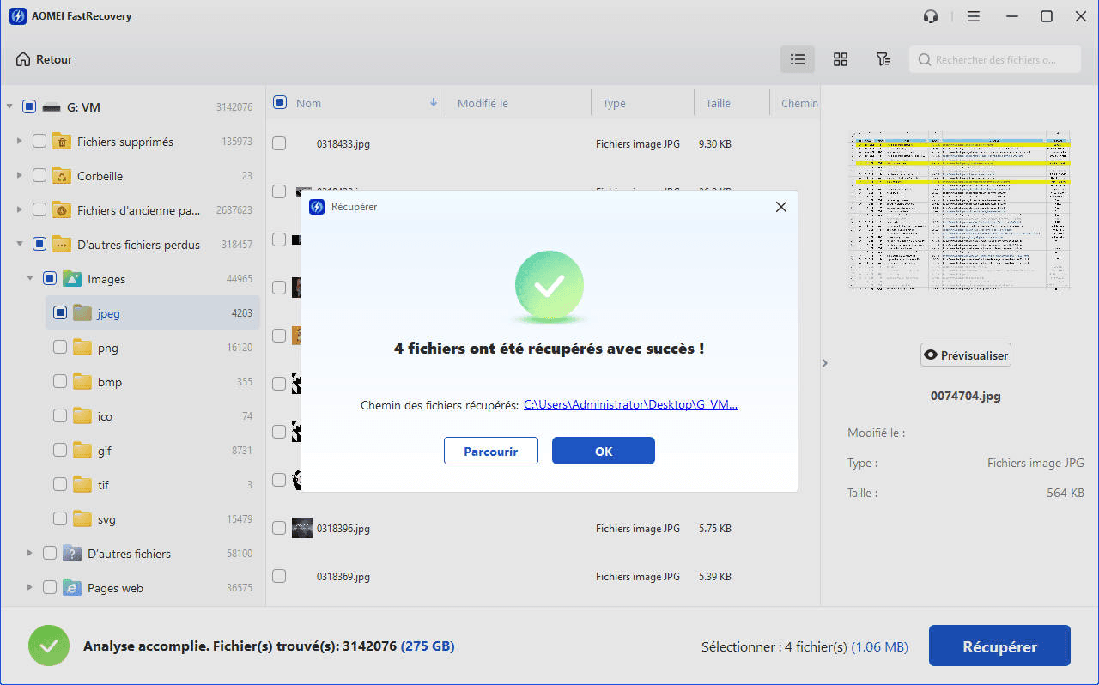
Task: Click the green checkmark status icon at bottom
Action: (x=49, y=646)
